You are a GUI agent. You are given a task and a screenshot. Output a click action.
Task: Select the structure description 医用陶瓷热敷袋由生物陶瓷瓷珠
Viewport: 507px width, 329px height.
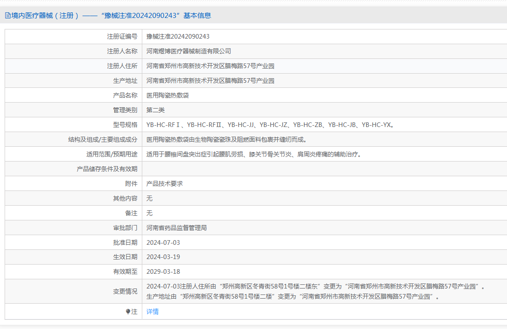pos(227,139)
